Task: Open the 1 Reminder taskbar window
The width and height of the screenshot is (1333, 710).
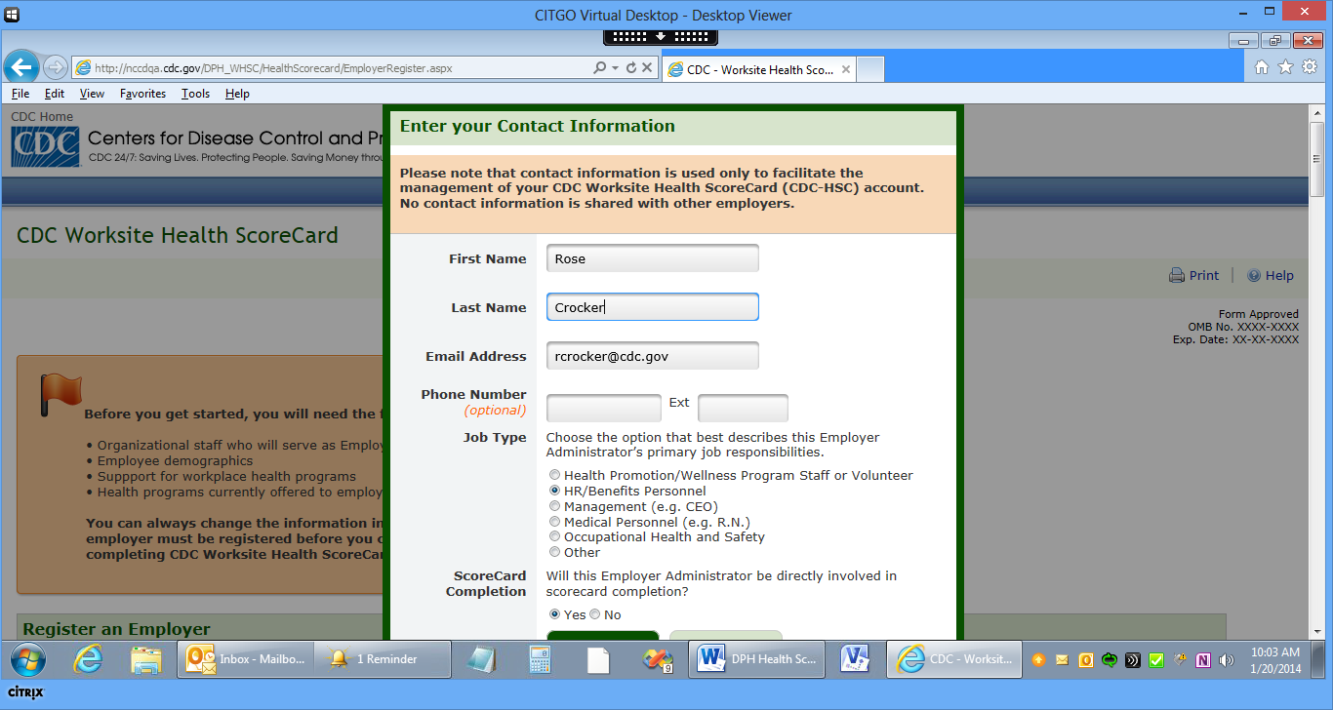Action: 384,659
